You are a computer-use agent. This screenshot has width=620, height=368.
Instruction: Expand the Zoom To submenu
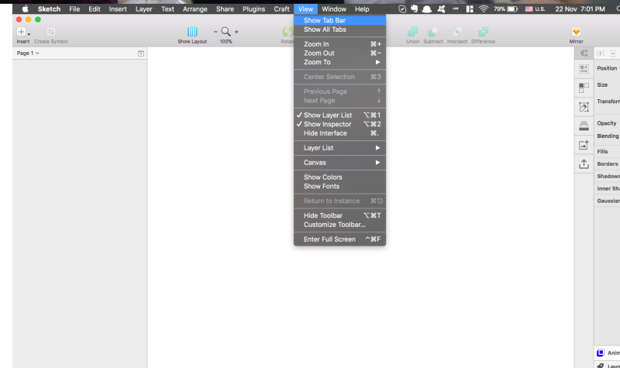pyautogui.click(x=339, y=62)
